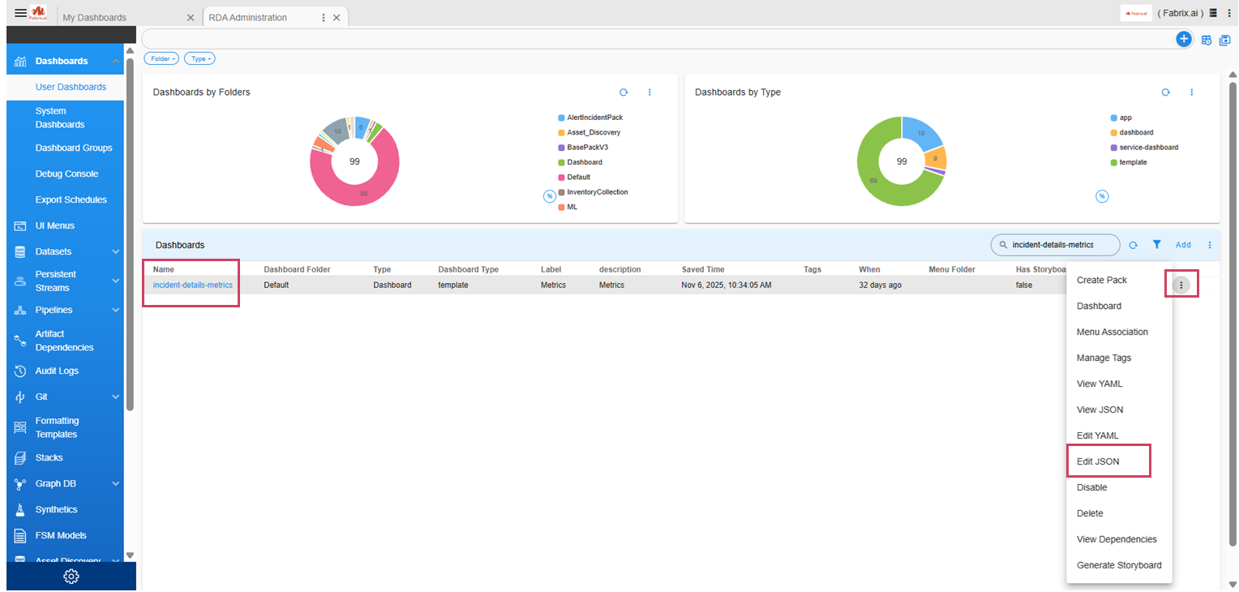Click the blue plus add icon
Viewport: 1239px width, 592px height.
click(1183, 39)
